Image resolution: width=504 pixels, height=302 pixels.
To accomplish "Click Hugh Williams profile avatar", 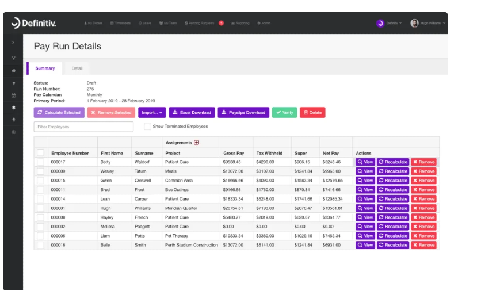I will click(x=414, y=23).
